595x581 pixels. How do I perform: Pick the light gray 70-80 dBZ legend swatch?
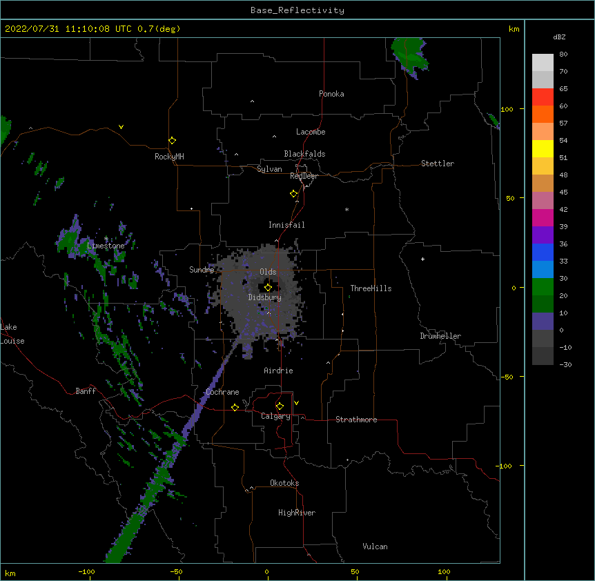543,63
